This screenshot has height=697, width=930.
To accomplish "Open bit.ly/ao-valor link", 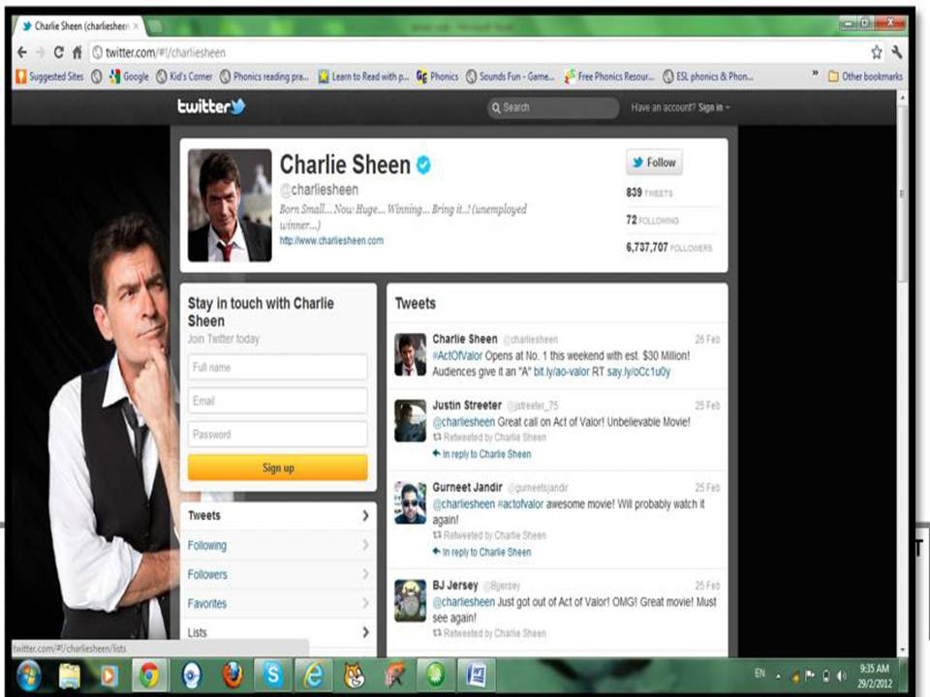I will 562,372.
